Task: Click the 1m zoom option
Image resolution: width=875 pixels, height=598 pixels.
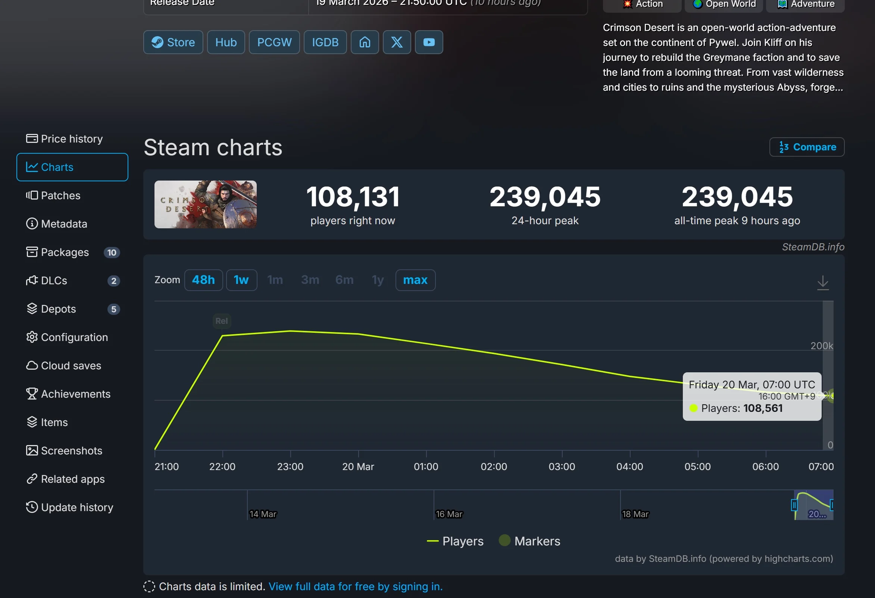Action: pyautogui.click(x=275, y=280)
